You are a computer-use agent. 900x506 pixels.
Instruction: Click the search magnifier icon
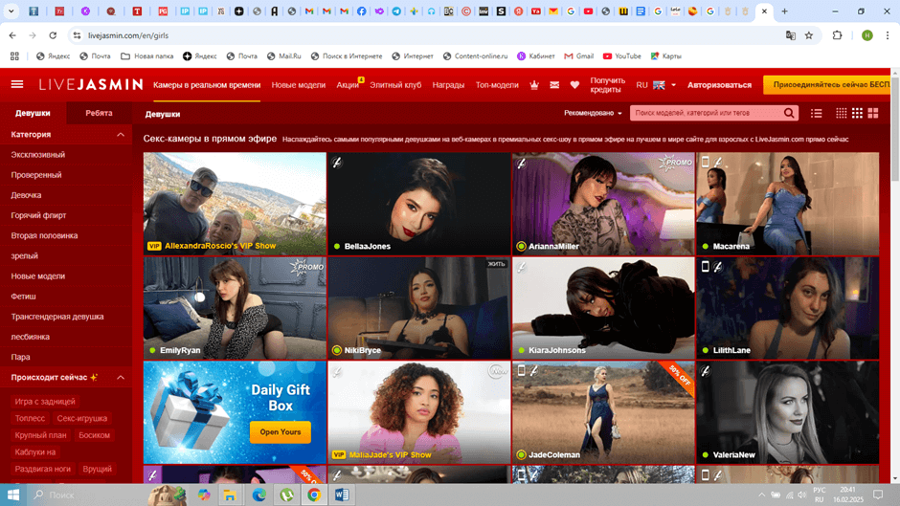(789, 113)
